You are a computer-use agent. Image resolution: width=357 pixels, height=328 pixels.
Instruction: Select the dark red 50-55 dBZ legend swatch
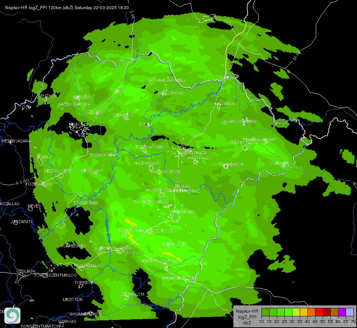pos(327,312)
